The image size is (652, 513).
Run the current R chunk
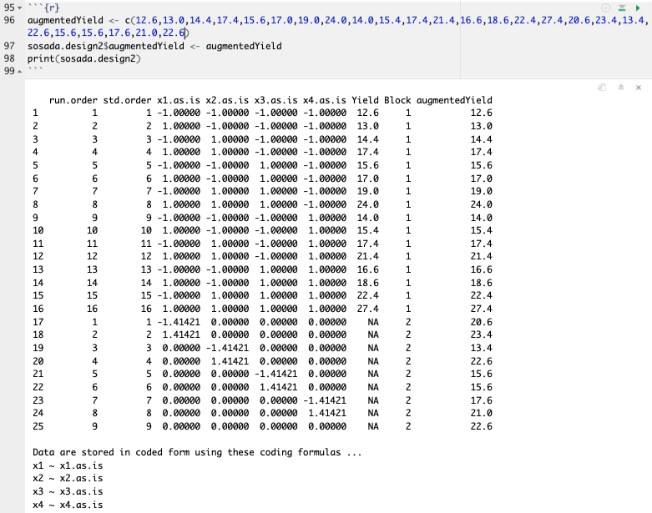(x=639, y=7)
